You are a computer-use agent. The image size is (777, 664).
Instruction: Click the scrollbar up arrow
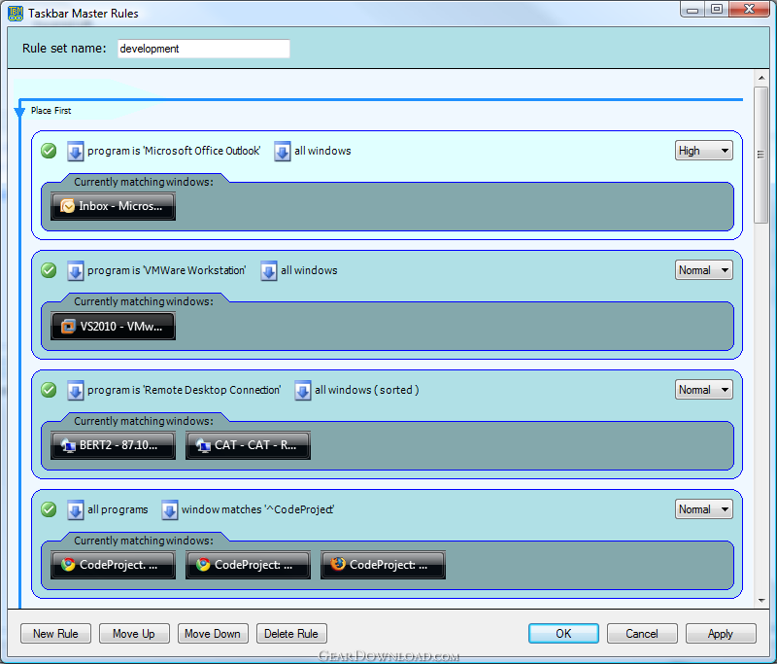(x=760, y=79)
